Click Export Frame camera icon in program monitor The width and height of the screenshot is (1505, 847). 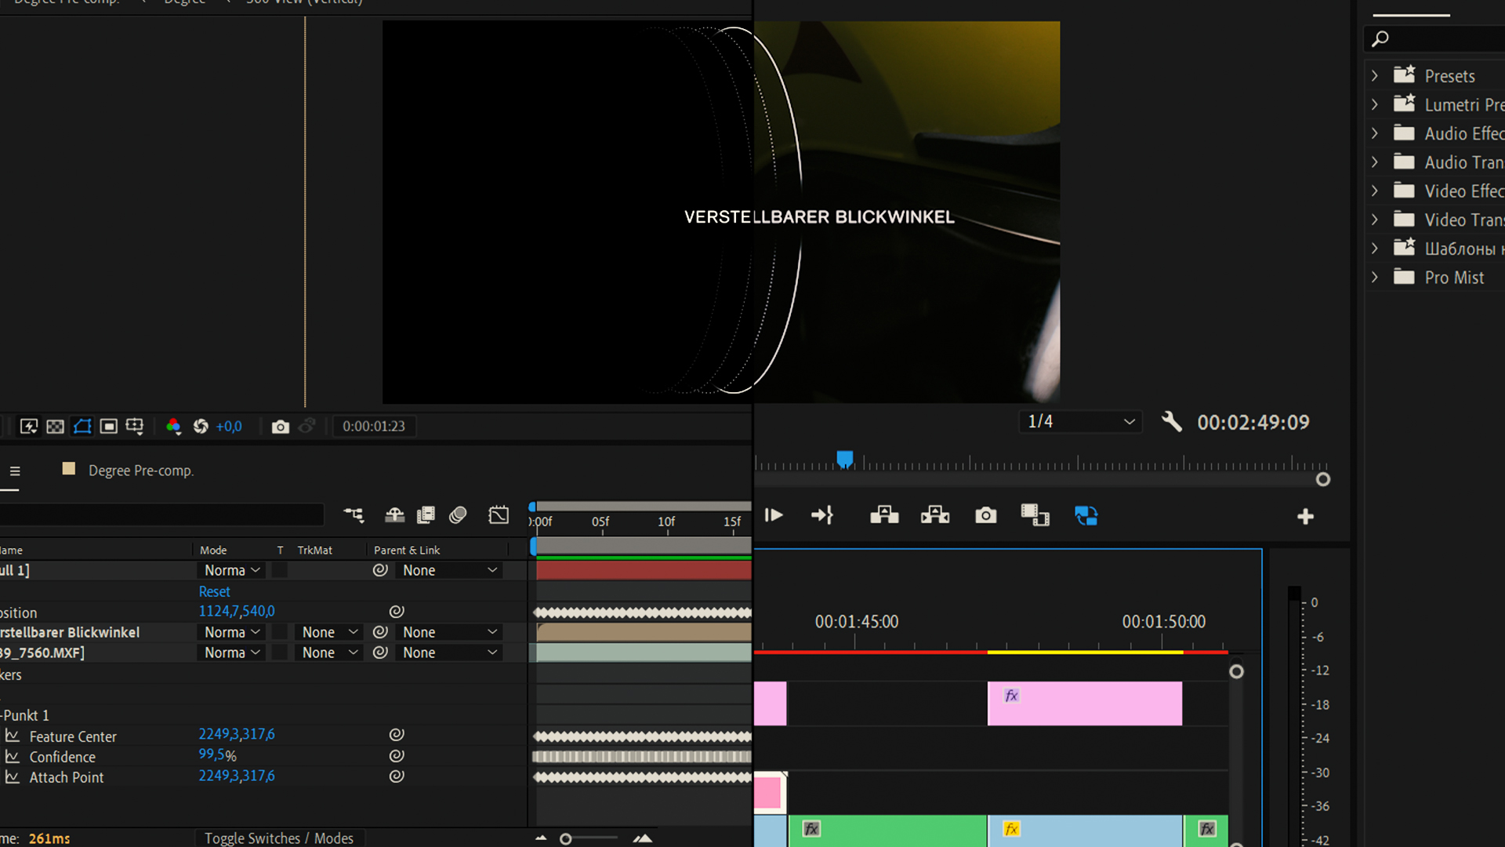[985, 515]
